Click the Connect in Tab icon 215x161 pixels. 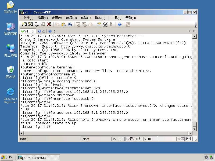(37, 24)
